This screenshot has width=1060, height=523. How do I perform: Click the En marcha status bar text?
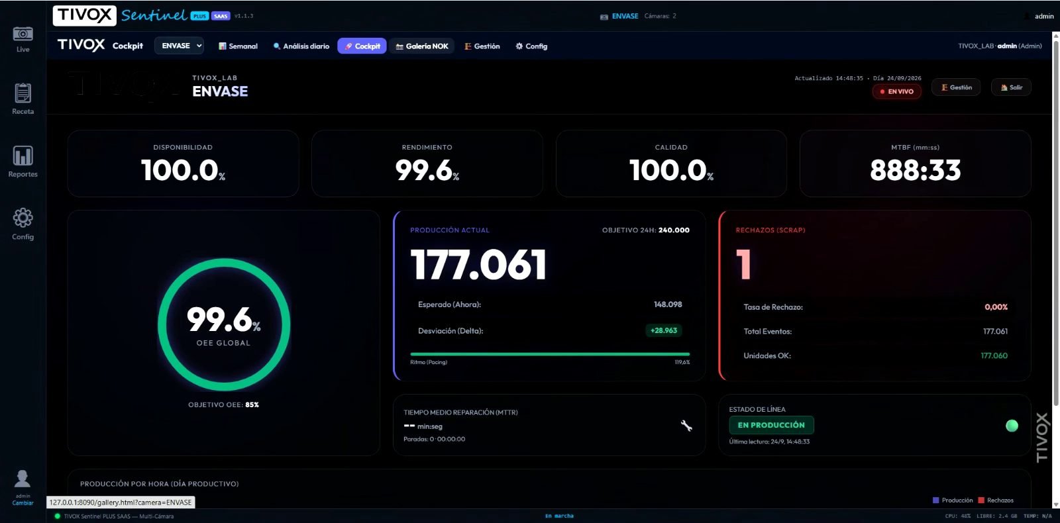pos(559,516)
